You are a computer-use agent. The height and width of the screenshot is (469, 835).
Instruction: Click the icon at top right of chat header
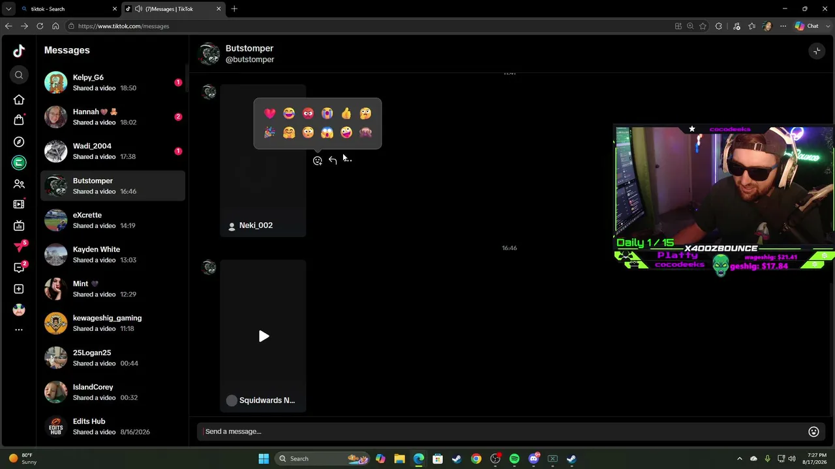[817, 51]
